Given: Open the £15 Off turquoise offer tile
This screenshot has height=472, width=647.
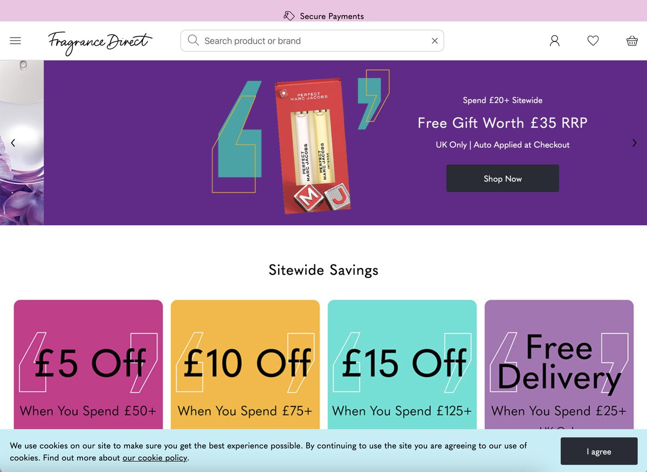Looking at the screenshot, I should pos(402,365).
